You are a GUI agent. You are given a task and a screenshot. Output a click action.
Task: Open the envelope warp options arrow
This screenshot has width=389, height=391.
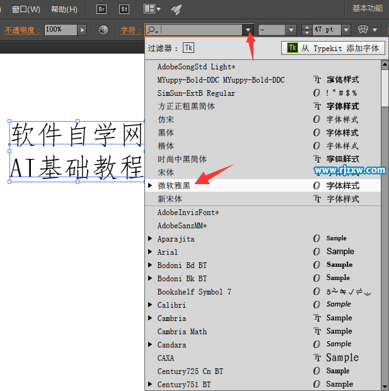(374, 30)
